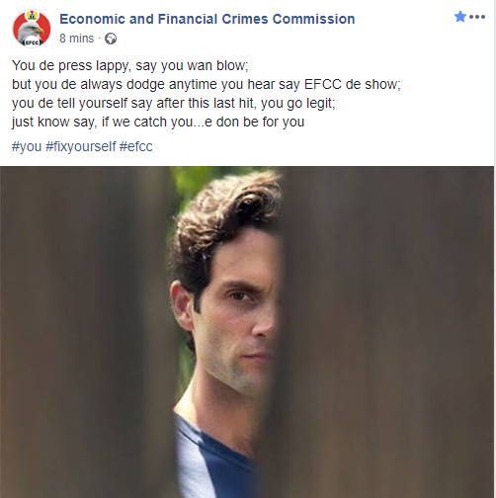Click the line 'if we catch you'
The image size is (496, 498).
click(158, 123)
